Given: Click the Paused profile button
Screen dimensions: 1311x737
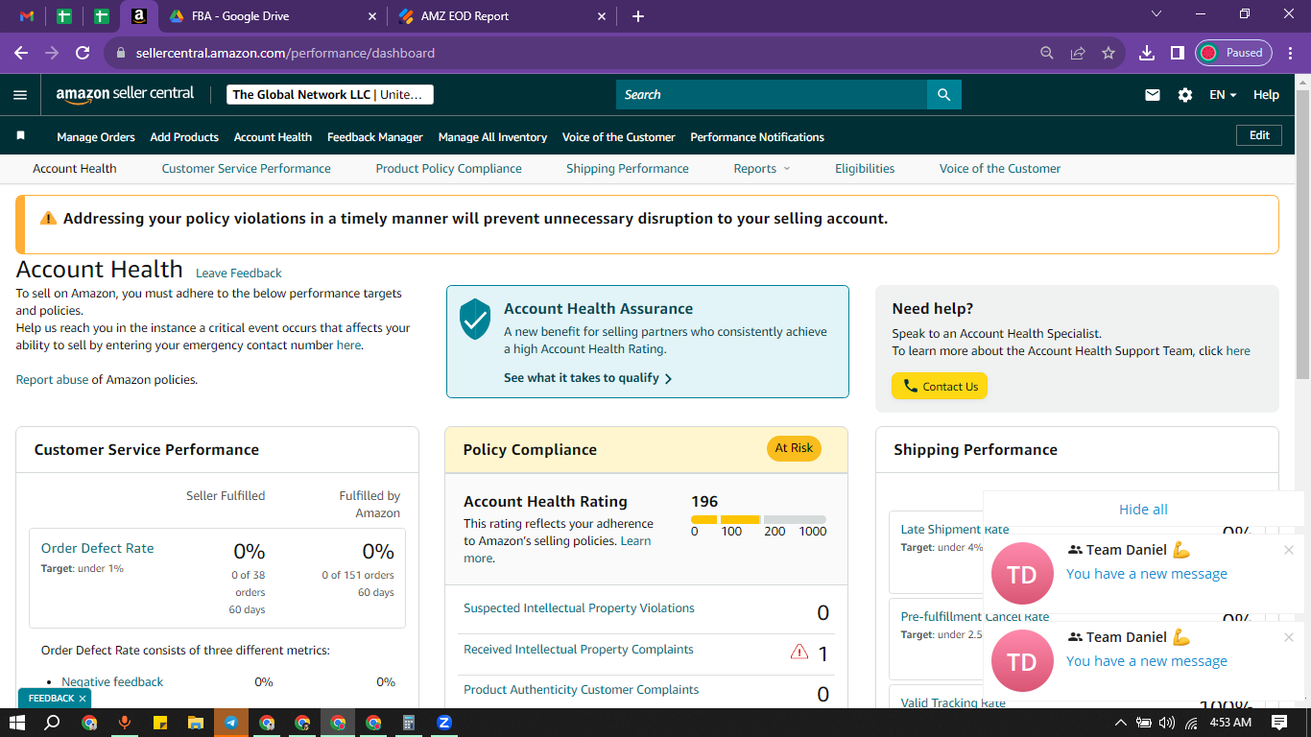Looking at the screenshot, I should click(x=1233, y=53).
